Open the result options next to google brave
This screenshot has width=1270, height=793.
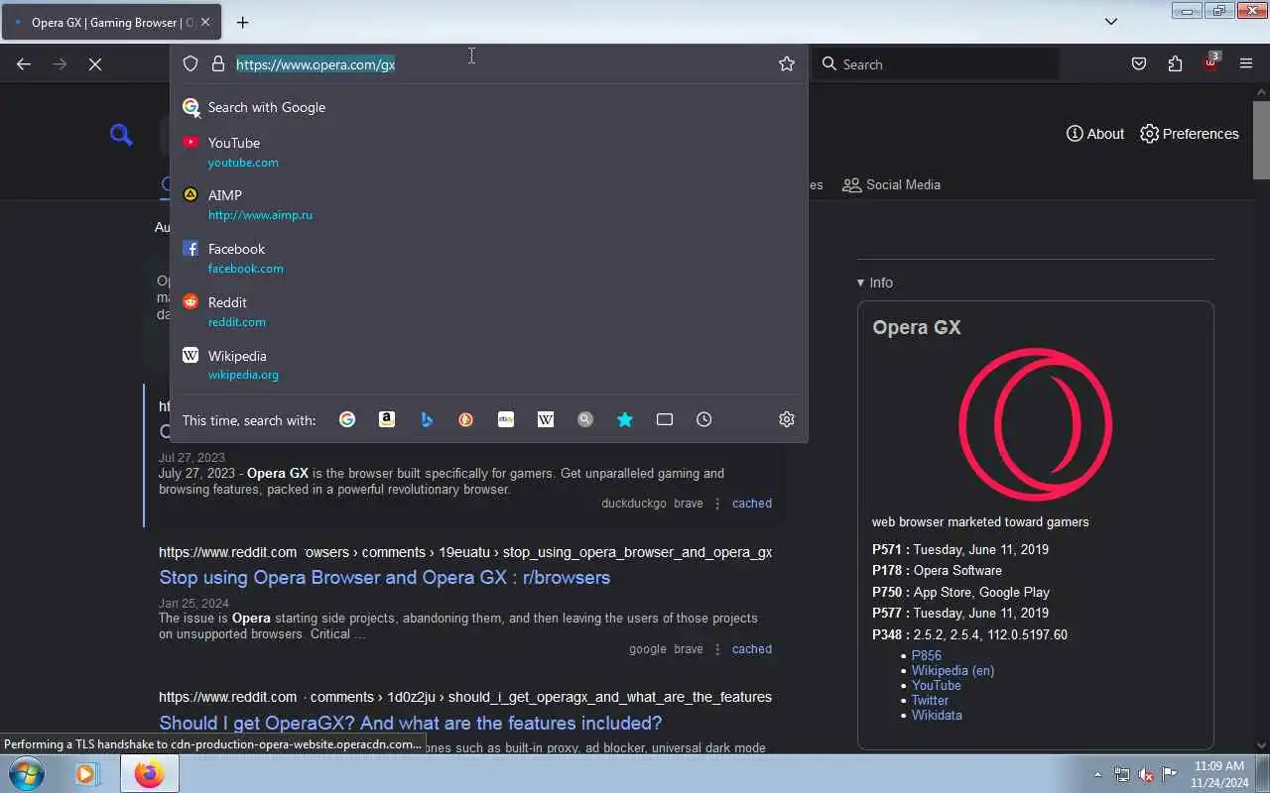tap(717, 649)
